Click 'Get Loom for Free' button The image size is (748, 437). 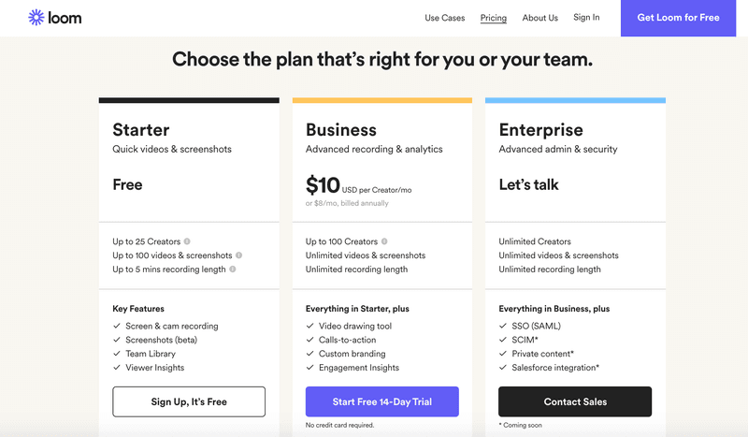[x=678, y=18]
